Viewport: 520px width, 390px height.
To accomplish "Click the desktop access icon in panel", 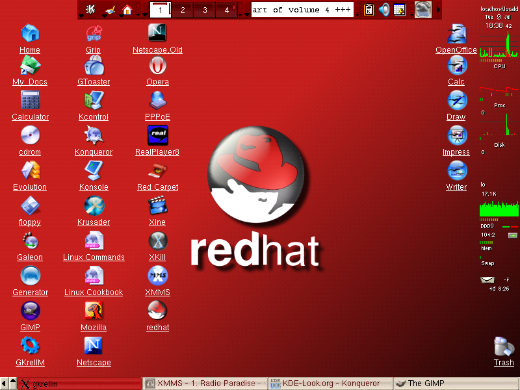I will 109,10.
